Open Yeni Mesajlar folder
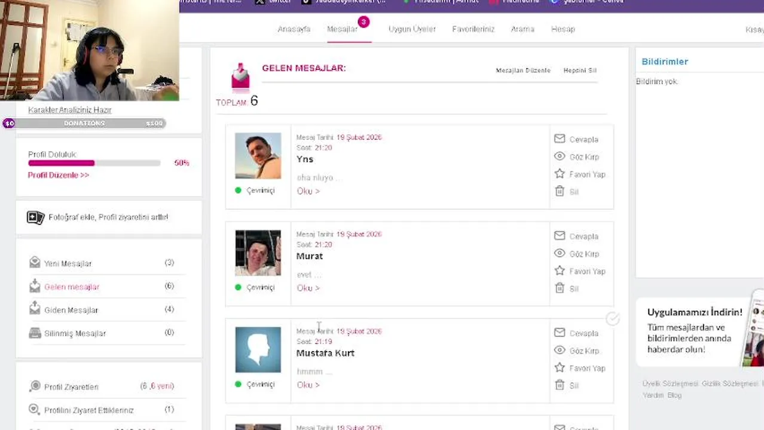The image size is (764, 430). 68,263
